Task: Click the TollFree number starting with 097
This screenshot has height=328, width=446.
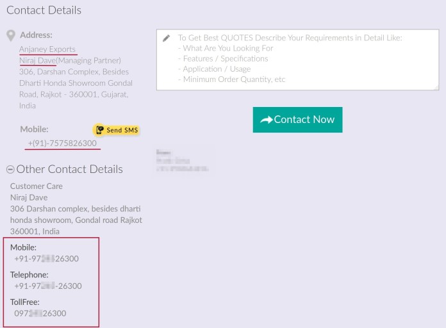Action: click(x=40, y=313)
